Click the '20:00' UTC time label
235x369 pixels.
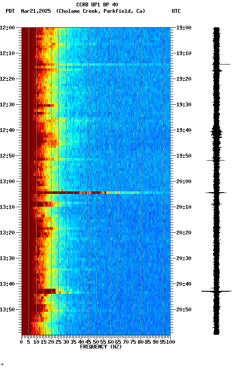tap(184, 182)
